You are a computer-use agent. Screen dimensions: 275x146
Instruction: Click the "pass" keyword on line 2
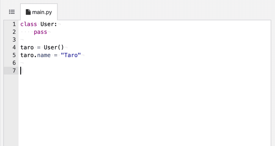click(41, 32)
